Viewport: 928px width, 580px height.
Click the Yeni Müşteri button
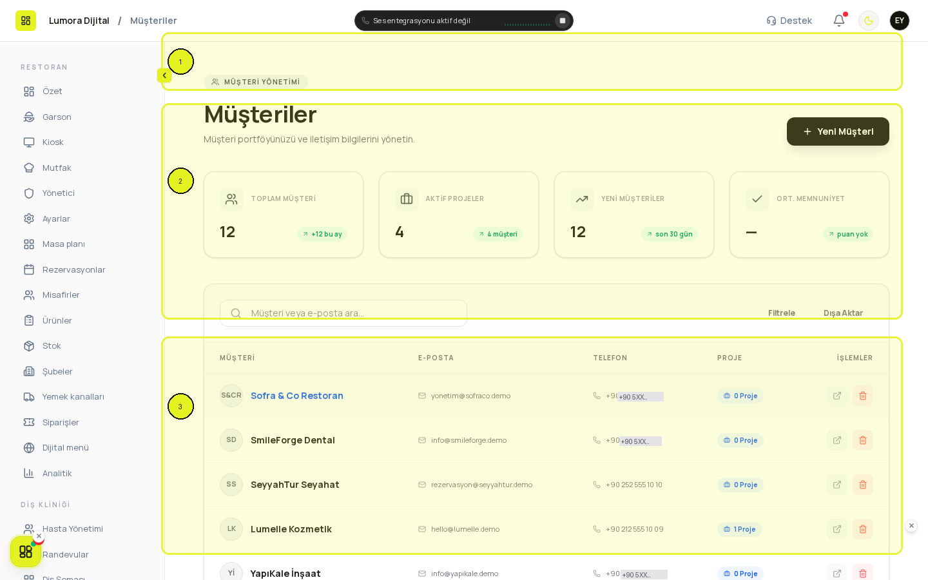(x=838, y=131)
